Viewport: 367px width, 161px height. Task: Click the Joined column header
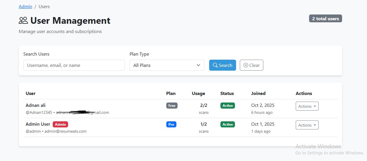point(258,94)
